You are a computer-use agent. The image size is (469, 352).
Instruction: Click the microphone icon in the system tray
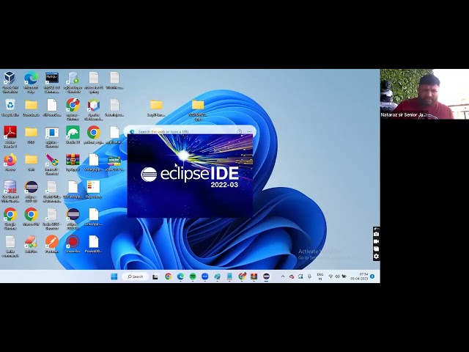coord(309,276)
